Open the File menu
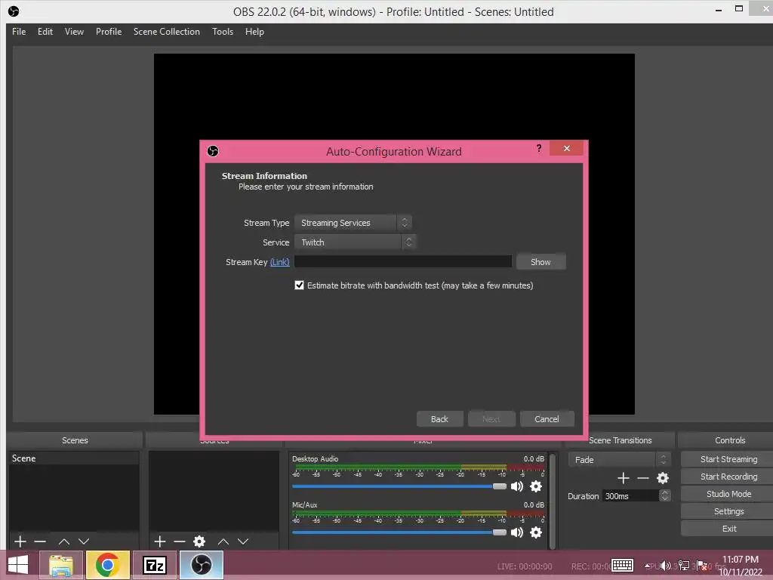Image resolution: width=773 pixels, height=580 pixels. 19,32
